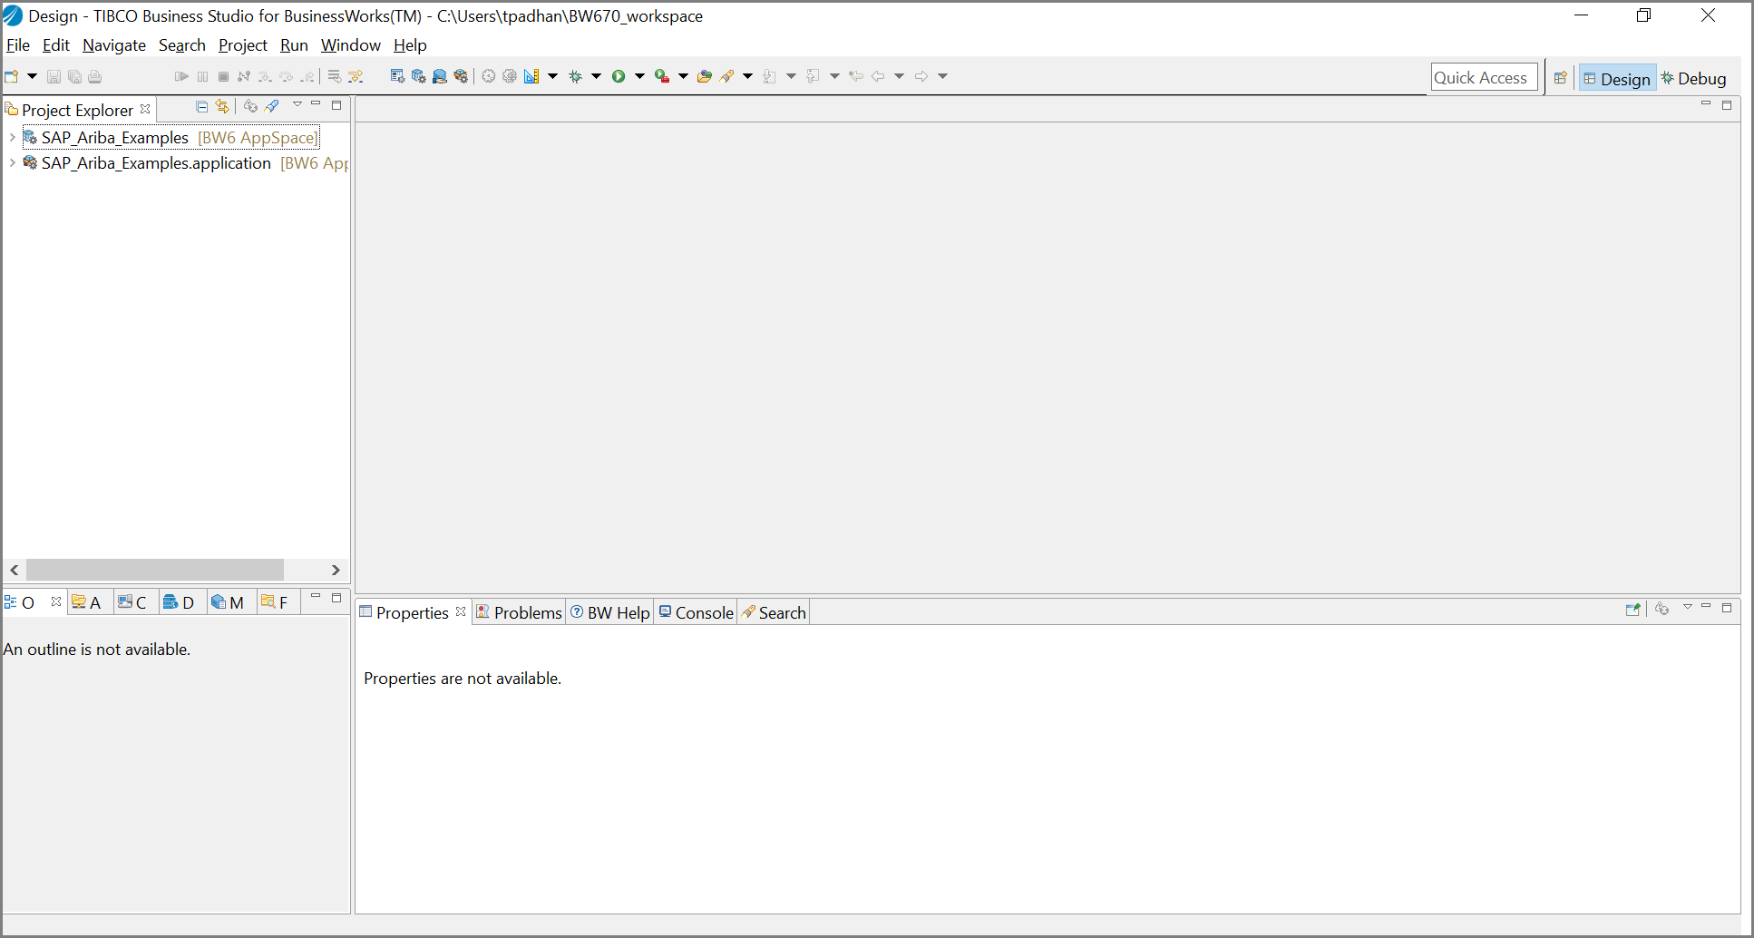Viewport: 1754px width, 938px height.
Task: Click the Search flashlight toolbar icon
Action: (727, 76)
